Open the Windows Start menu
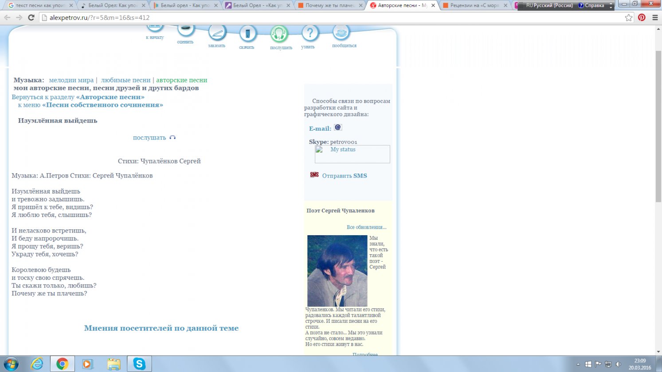 11,364
